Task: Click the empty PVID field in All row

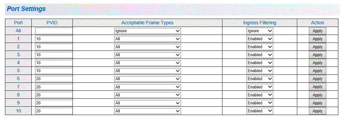Action: click(x=54, y=31)
